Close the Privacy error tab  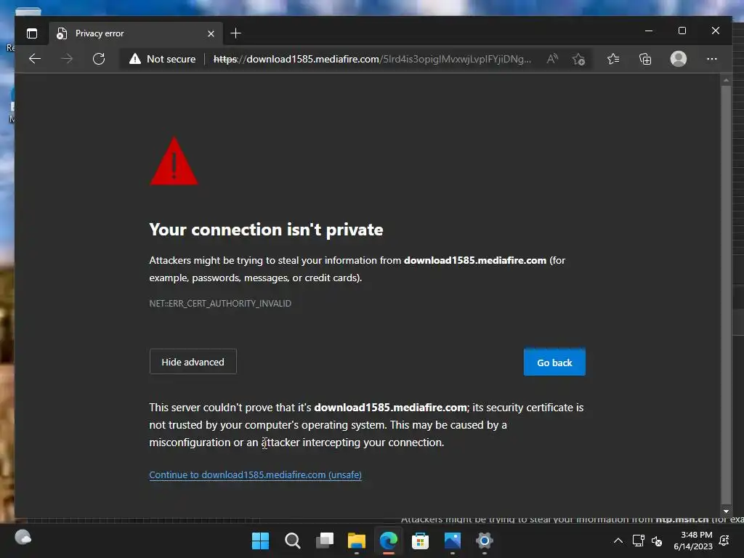[211, 33]
